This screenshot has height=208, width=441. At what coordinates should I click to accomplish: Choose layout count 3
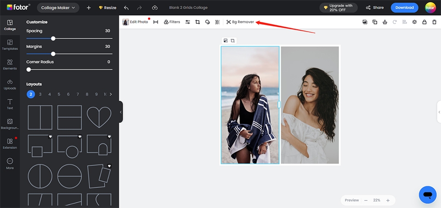pyautogui.click(x=40, y=94)
